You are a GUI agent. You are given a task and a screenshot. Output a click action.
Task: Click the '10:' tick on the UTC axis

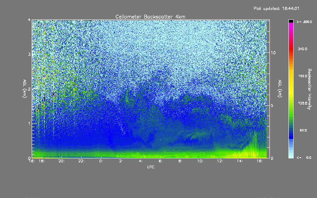pos(200,161)
